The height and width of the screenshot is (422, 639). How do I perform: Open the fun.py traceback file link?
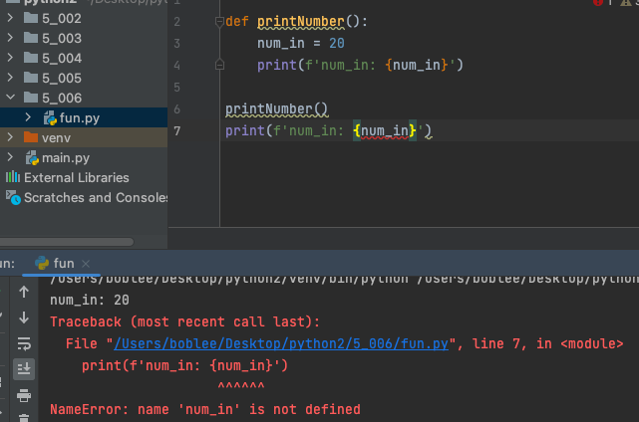[281, 343]
